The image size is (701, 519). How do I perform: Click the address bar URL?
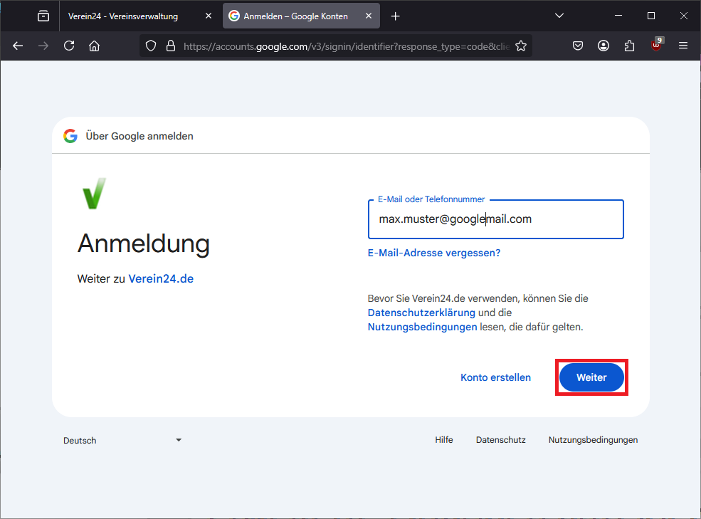[347, 46]
